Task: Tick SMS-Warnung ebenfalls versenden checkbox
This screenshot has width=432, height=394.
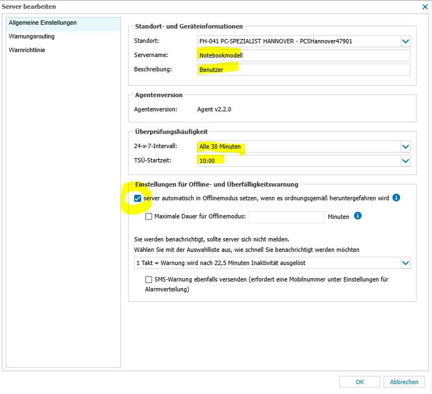Action: [x=148, y=279]
